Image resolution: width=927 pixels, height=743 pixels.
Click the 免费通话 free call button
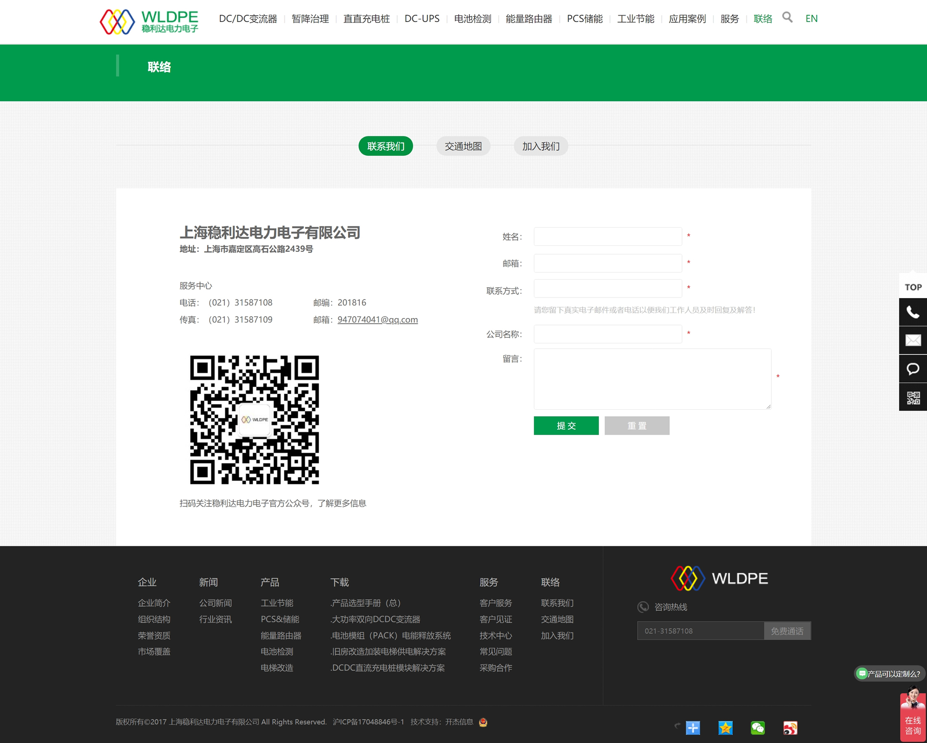786,631
